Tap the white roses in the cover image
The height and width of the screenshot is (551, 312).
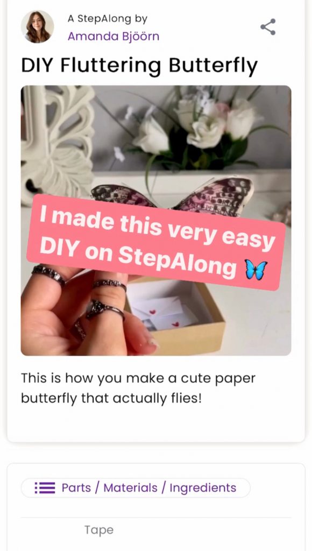coord(197,126)
